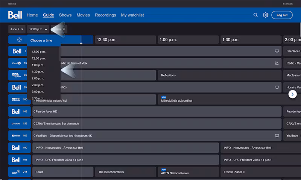The width and height of the screenshot is (301, 180).
Task: Open APTN National News program
Action: (188, 172)
